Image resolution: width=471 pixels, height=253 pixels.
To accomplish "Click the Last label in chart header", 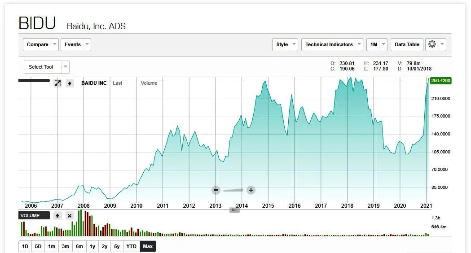I will pos(118,83).
